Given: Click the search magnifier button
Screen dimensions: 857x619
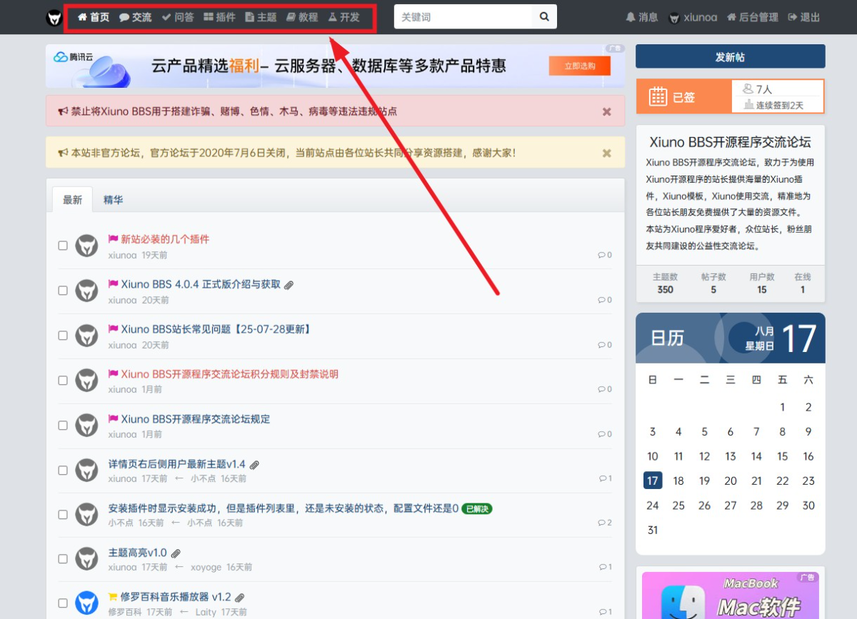Looking at the screenshot, I should pyautogui.click(x=544, y=17).
